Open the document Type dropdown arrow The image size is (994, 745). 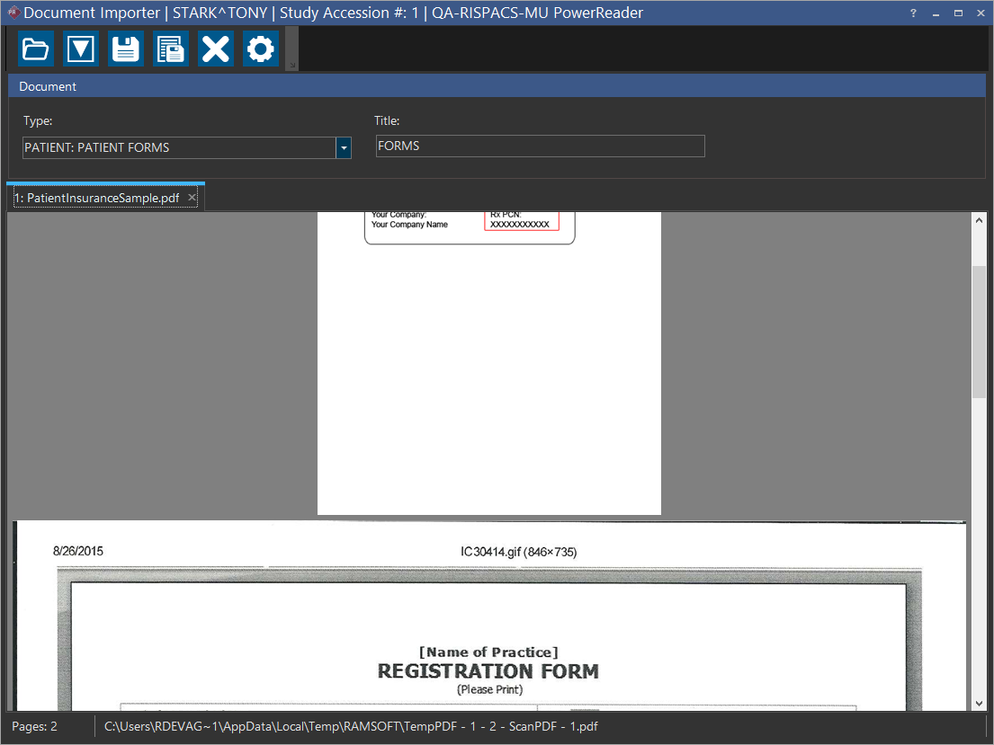click(x=343, y=147)
